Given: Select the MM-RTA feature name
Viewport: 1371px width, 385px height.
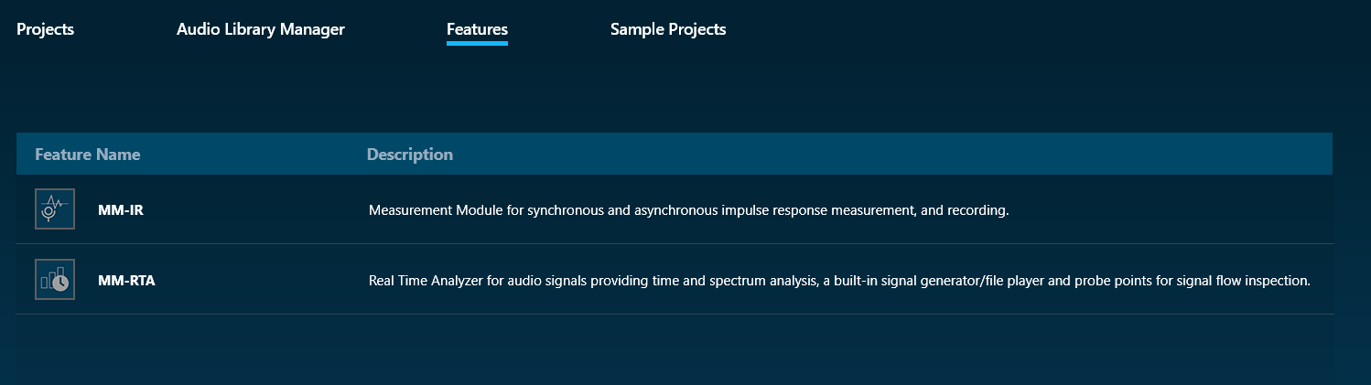Looking at the screenshot, I should tap(126, 281).
